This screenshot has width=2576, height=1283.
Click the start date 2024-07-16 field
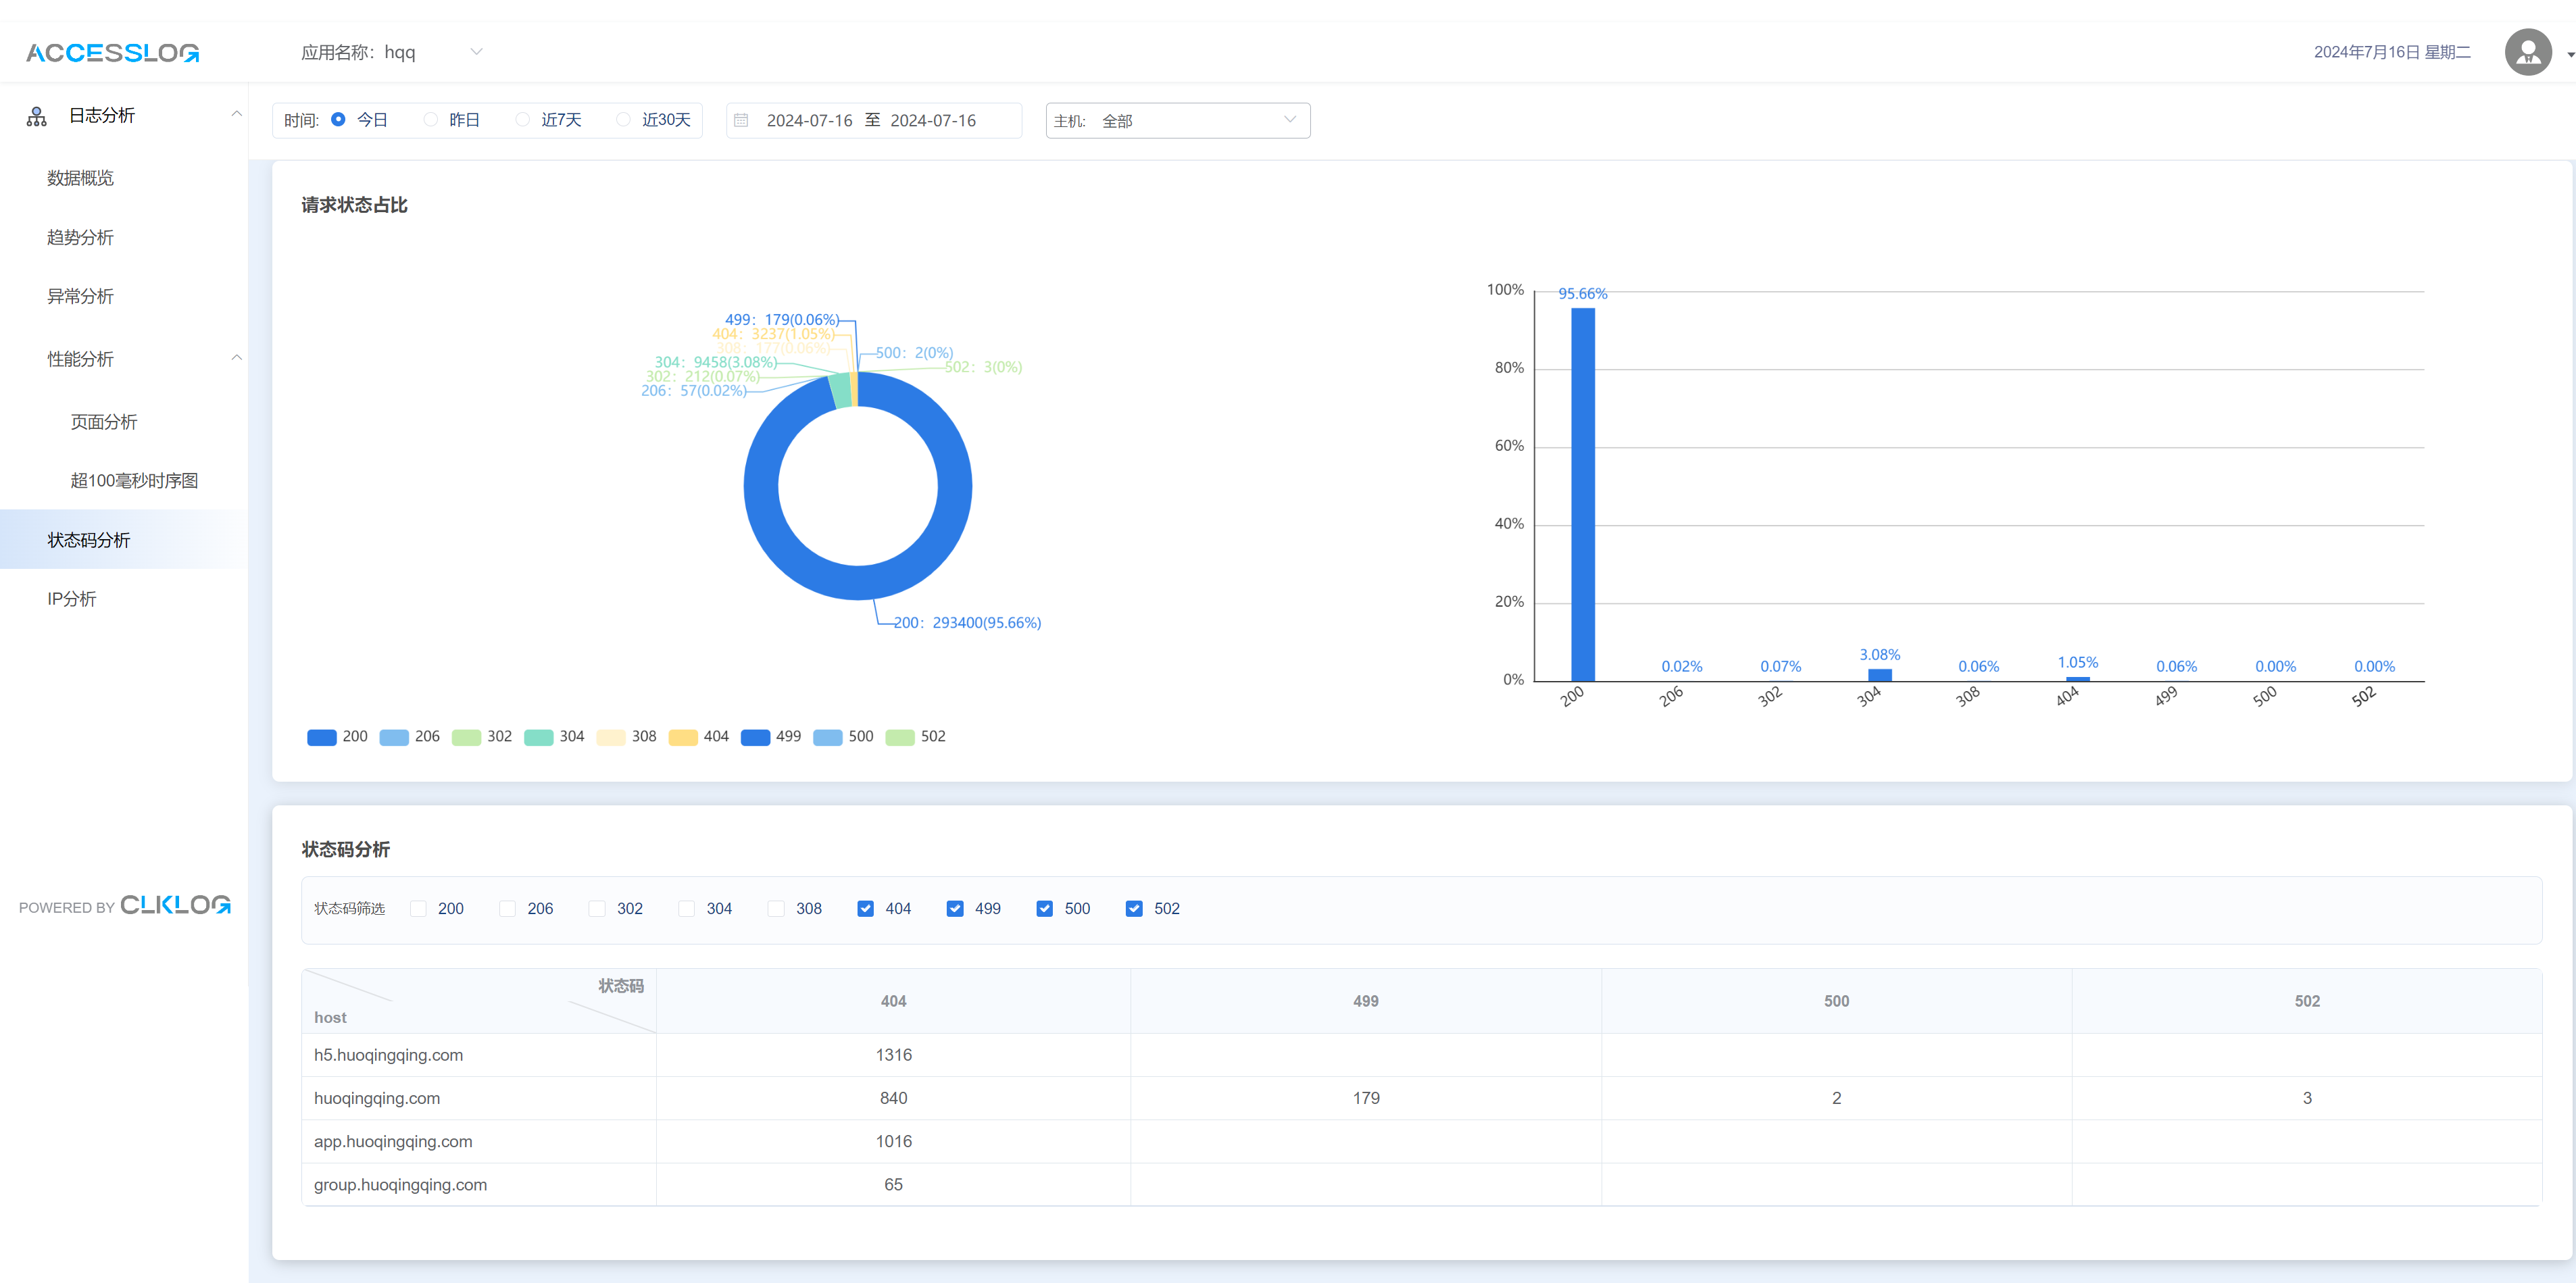click(x=809, y=120)
